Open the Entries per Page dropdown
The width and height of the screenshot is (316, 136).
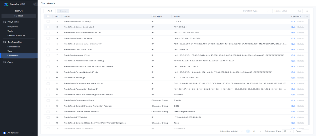(288, 131)
